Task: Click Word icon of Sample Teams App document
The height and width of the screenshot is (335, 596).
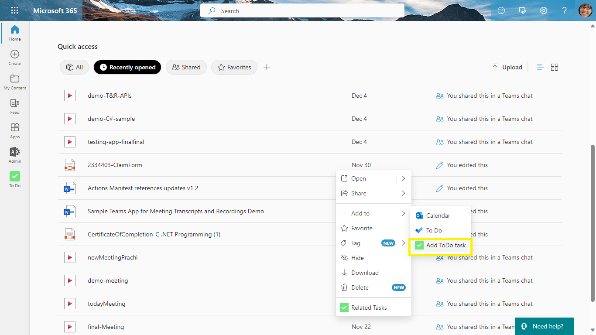Action: (x=70, y=211)
